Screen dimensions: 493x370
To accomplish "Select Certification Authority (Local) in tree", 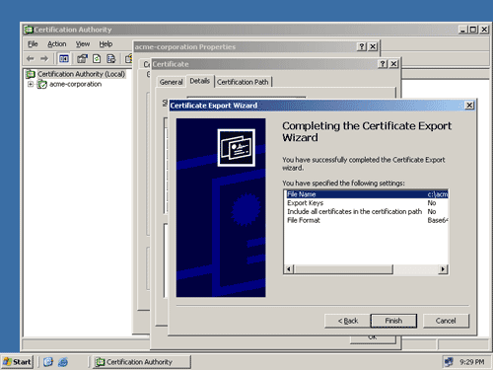I will [81, 74].
